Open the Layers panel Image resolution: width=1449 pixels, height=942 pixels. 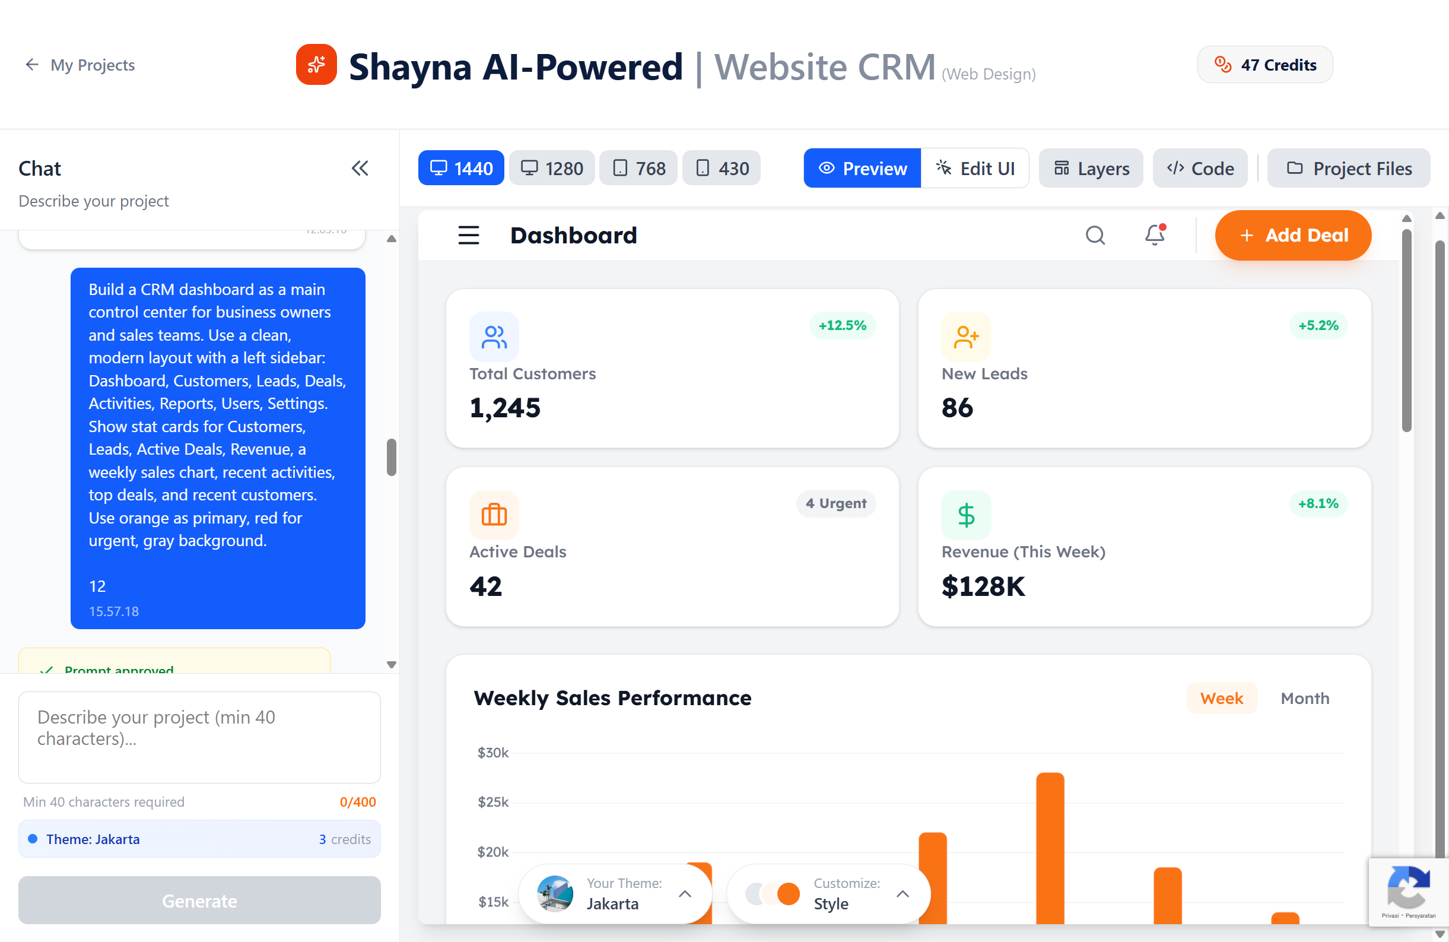coord(1090,168)
